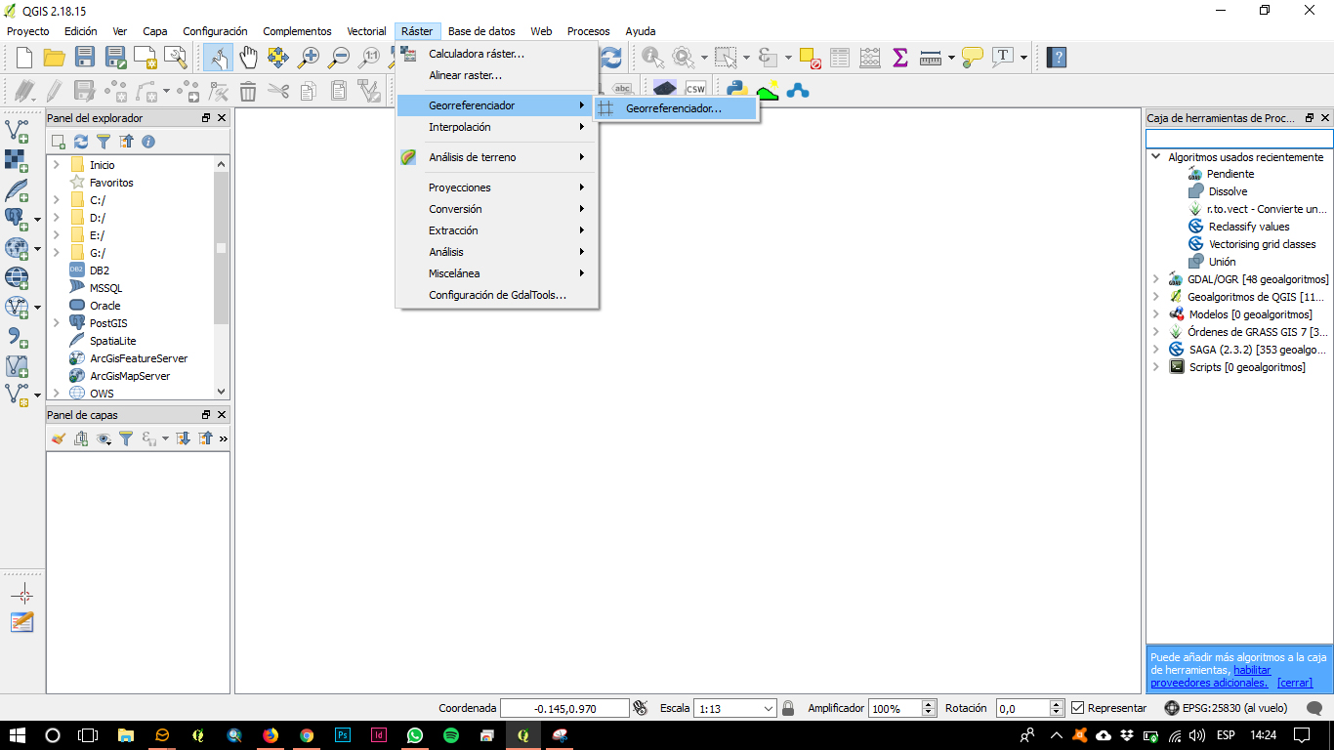The width and height of the screenshot is (1334, 750).
Task: Create a new blank project
Action: (24, 58)
